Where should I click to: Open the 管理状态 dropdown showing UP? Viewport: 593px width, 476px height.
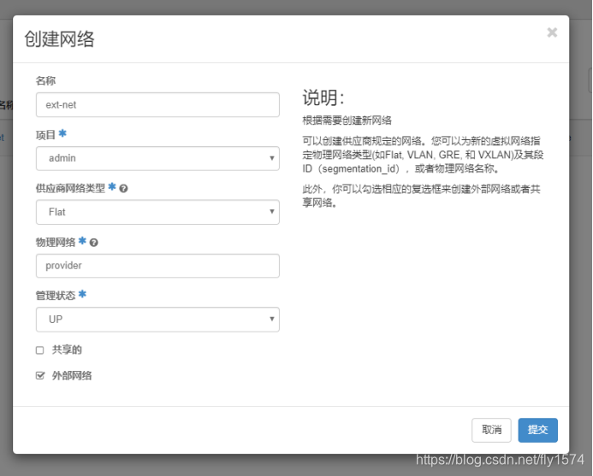(x=157, y=320)
